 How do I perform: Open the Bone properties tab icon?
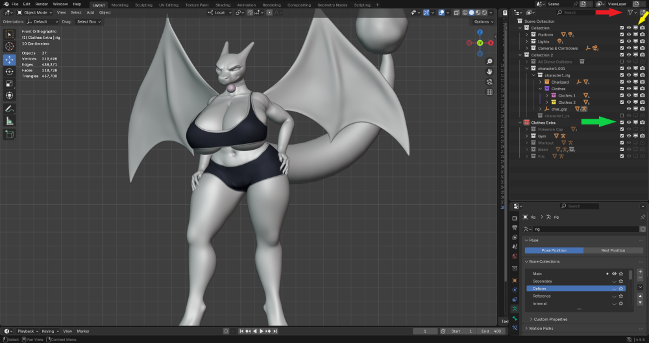(515, 318)
